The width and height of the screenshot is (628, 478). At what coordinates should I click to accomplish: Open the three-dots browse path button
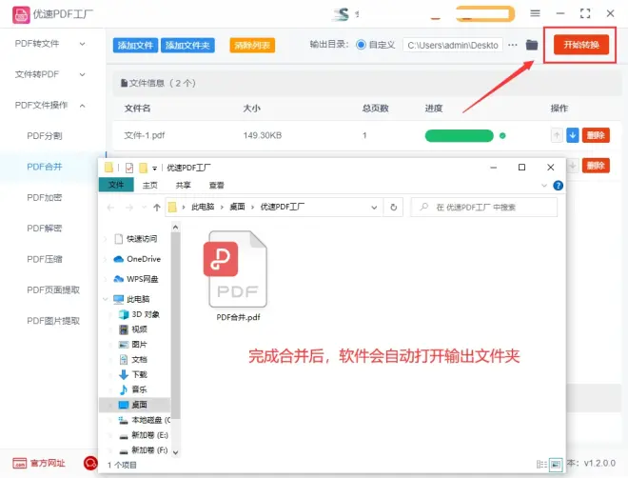coord(512,45)
